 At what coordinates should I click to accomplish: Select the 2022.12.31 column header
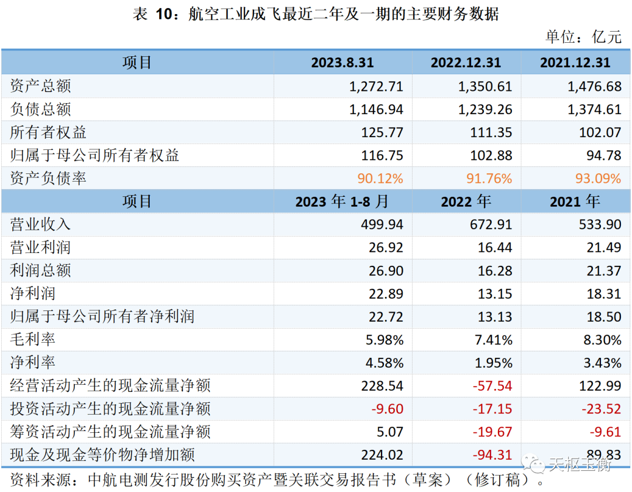[x=466, y=63]
